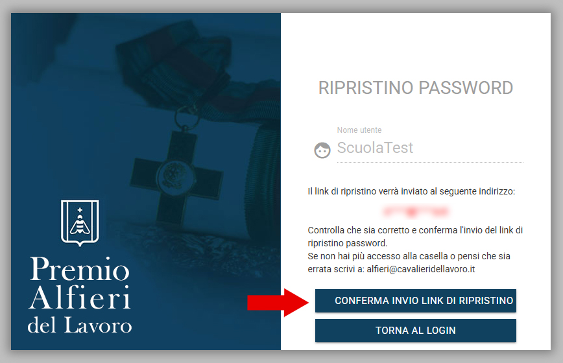This screenshot has width=563, height=363.
Task: Click the RIPRISTINO PASSWORD heading
Action: [415, 88]
